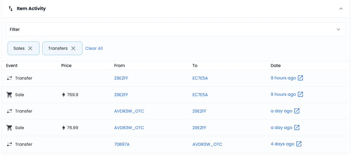
Task: Click the From column header
Action: click(x=120, y=66)
